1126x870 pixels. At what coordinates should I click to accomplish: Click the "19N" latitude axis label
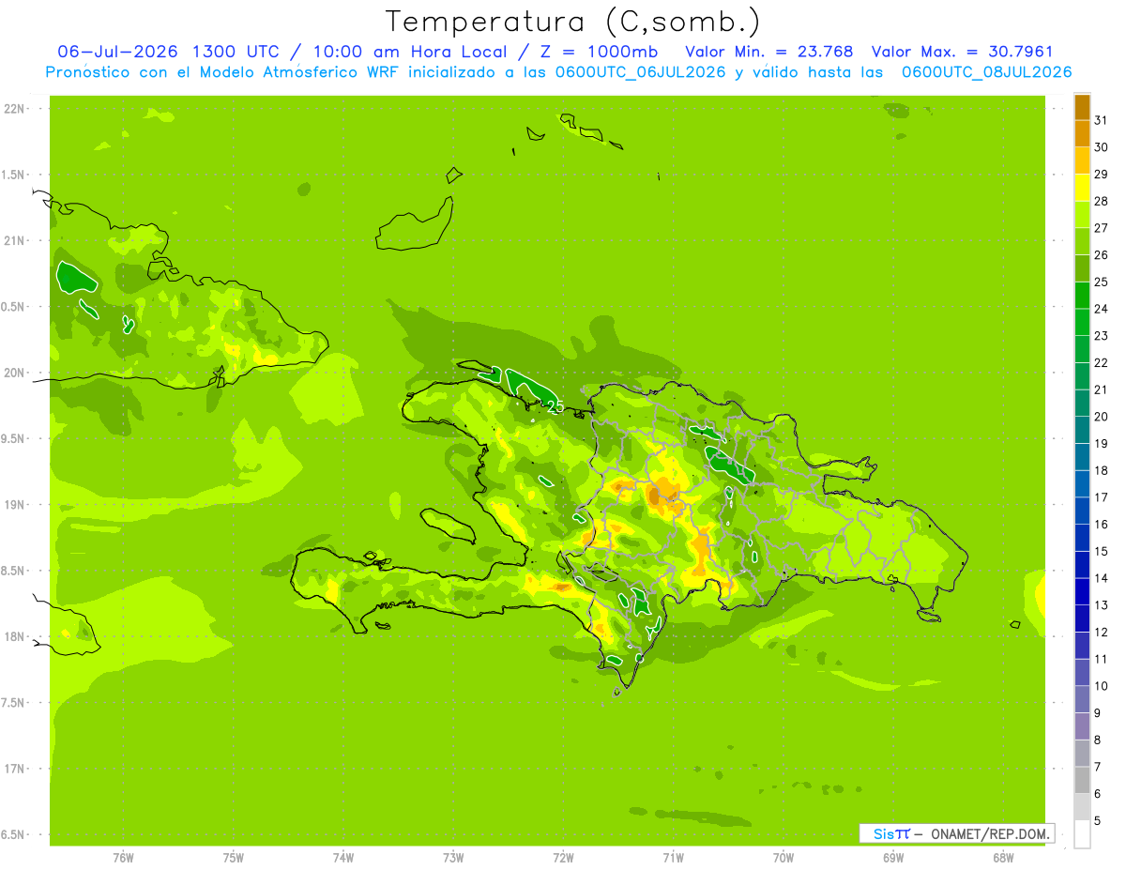(x=12, y=505)
